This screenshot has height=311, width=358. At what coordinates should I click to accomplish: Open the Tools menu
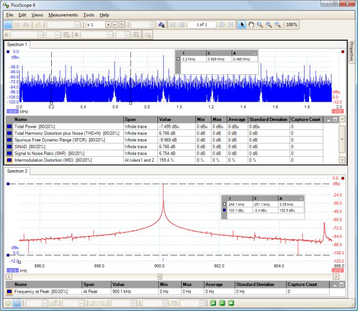[x=88, y=15]
